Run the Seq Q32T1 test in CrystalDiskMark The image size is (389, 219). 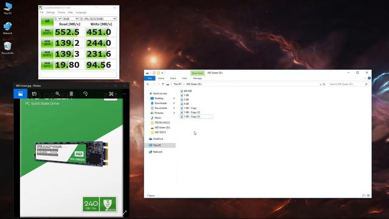[47, 32]
